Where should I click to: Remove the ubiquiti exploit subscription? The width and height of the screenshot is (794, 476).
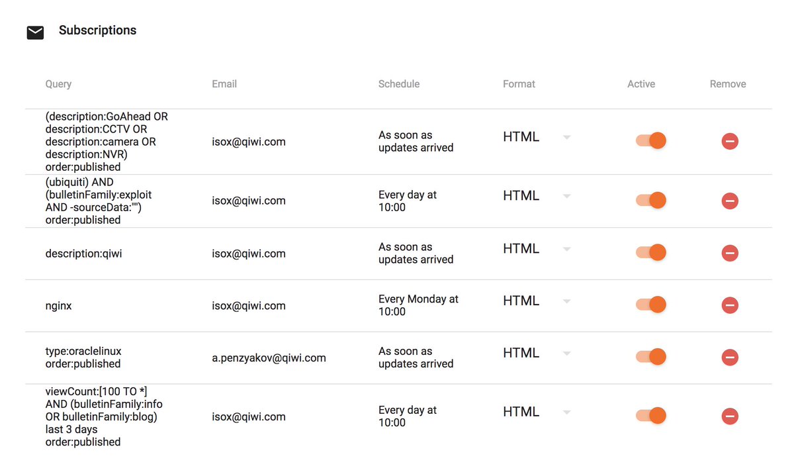pos(730,201)
